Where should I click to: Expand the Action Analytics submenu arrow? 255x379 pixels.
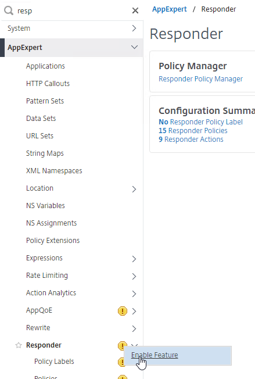[x=134, y=294]
